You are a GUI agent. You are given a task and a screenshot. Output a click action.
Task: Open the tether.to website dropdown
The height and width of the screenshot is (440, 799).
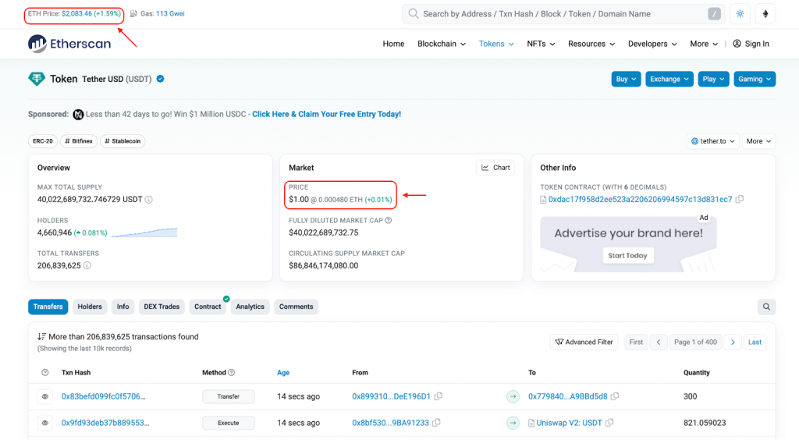tap(712, 141)
